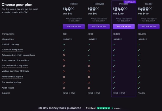Click the Investor plan's Audit report checkmark

114,88
